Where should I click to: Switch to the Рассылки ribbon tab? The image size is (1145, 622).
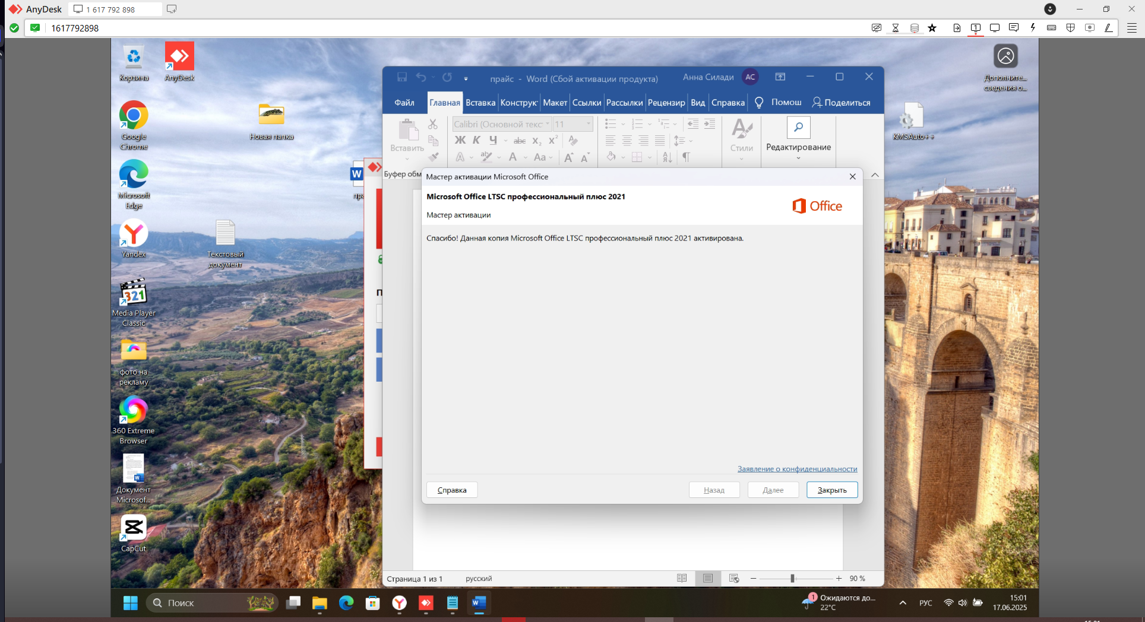625,103
